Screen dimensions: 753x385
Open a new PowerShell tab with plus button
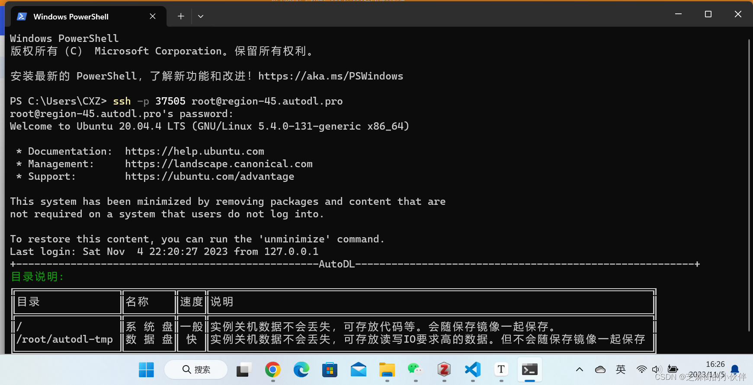181,16
